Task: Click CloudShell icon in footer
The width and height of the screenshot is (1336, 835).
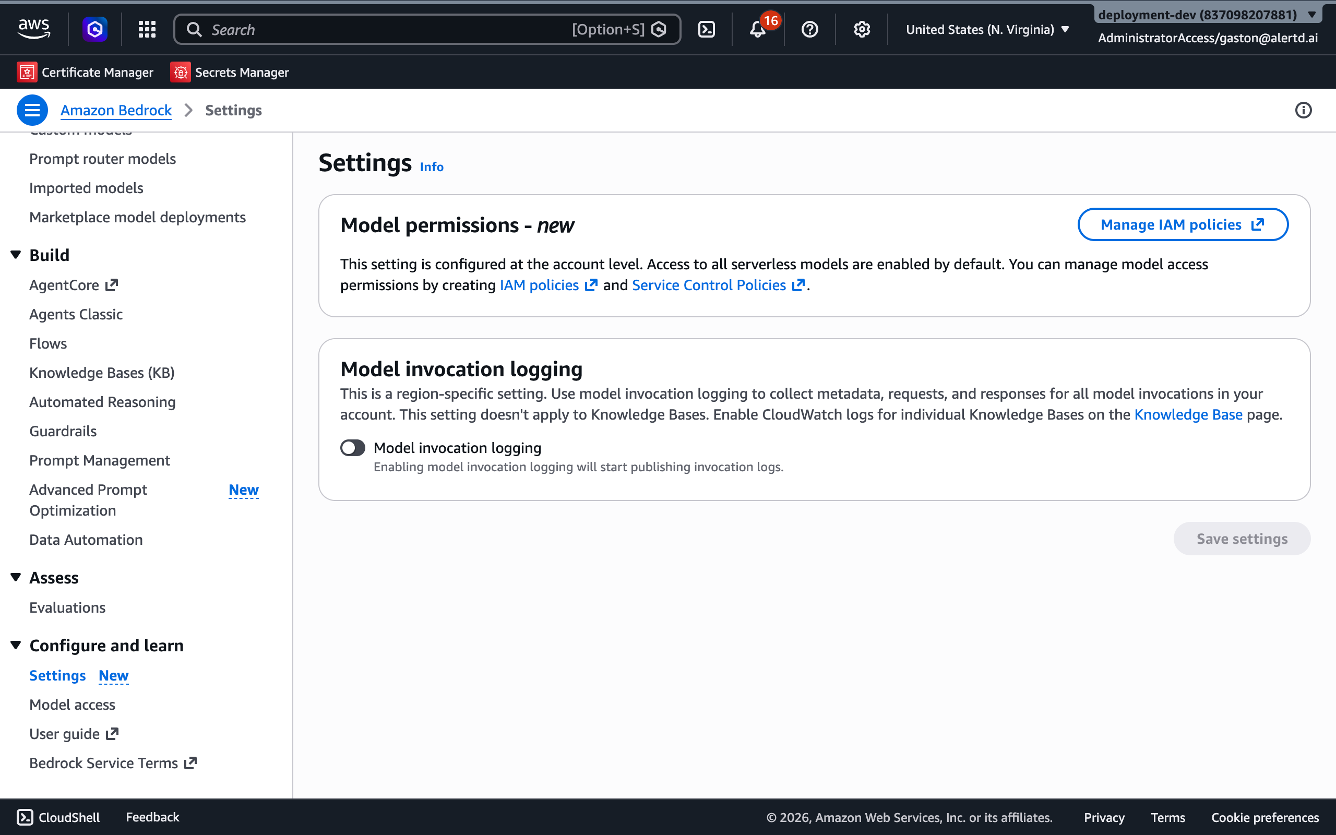Action: coord(25,817)
